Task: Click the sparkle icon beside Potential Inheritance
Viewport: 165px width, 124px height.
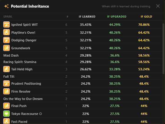Action: [6, 6]
